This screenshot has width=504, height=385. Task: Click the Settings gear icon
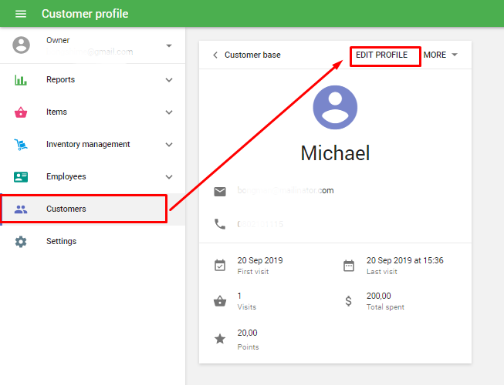(x=21, y=242)
